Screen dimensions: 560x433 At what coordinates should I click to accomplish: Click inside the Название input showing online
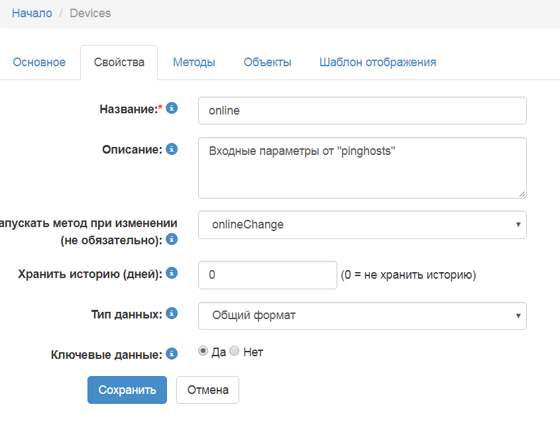[362, 110]
